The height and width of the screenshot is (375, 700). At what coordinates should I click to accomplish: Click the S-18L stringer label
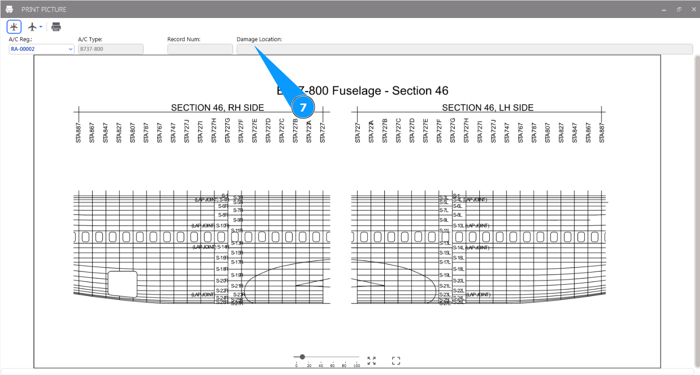459,269
